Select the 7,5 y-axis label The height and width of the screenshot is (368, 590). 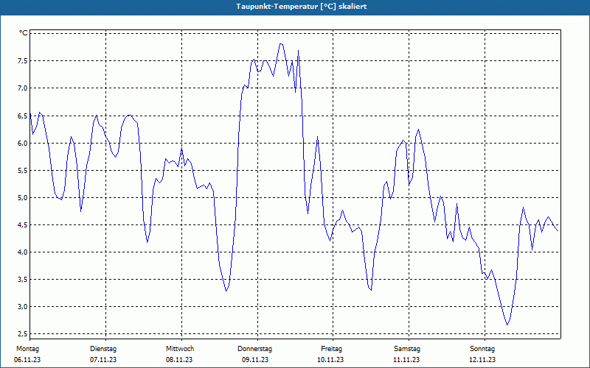click(23, 61)
